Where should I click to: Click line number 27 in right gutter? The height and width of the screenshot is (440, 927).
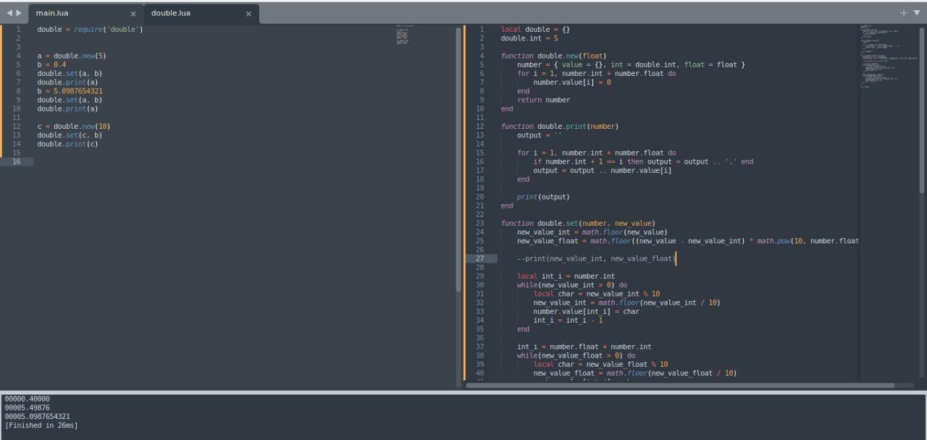(x=480, y=258)
